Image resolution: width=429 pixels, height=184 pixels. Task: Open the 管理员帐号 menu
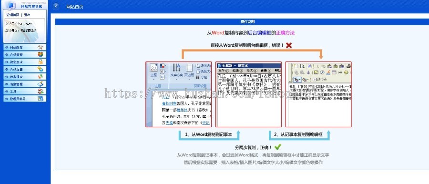pos(25,99)
